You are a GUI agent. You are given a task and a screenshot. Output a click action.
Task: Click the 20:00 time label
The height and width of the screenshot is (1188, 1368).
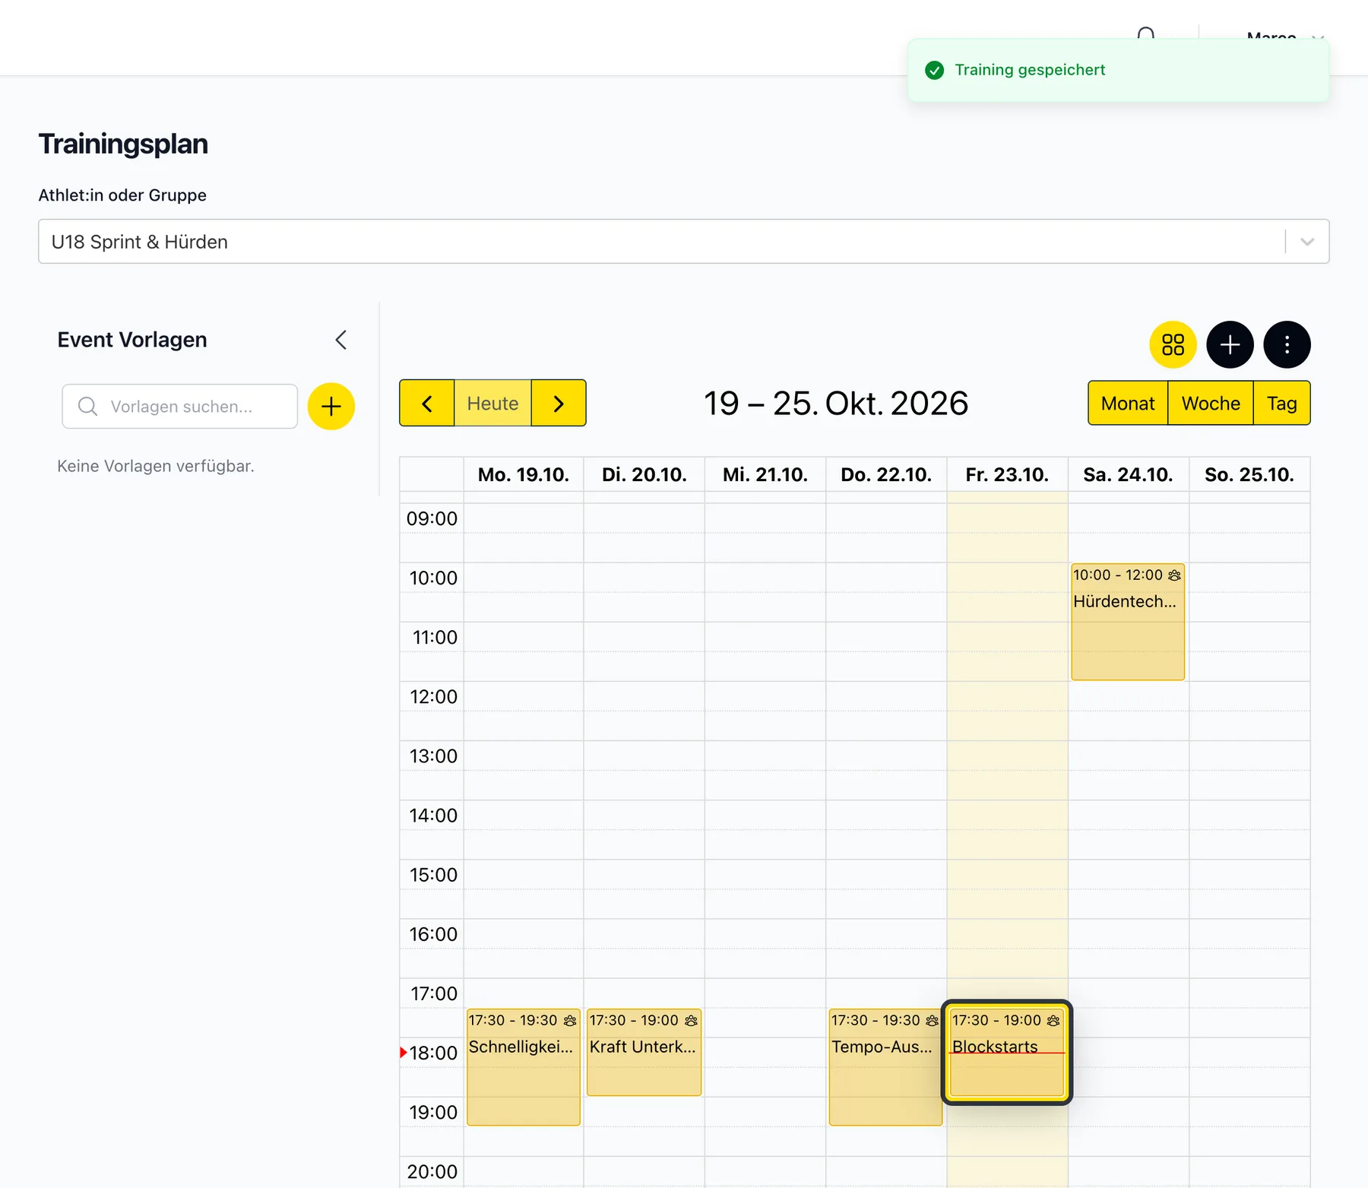[432, 1172]
